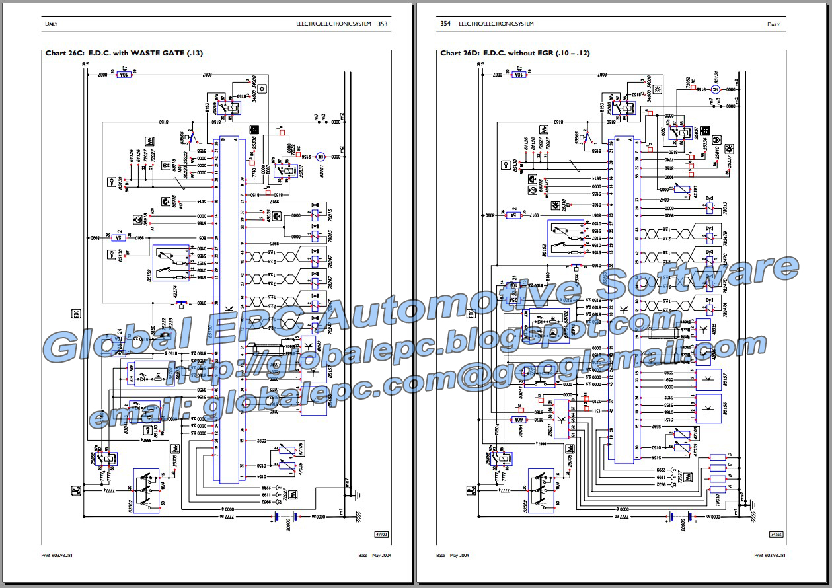Image resolution: width=832 pixels, height=588 pixels.
Task: Click relay 25006 symbol on Chart 26C
Action: pyautogui.click(x=229, y=108)
